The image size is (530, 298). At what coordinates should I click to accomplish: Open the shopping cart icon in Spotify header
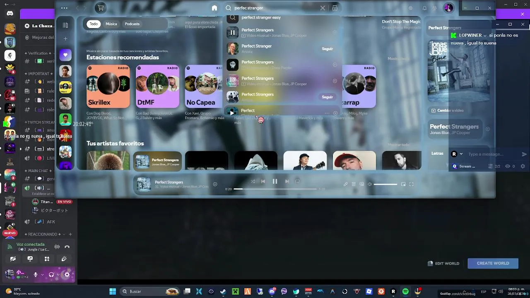[x=100, y=8]
